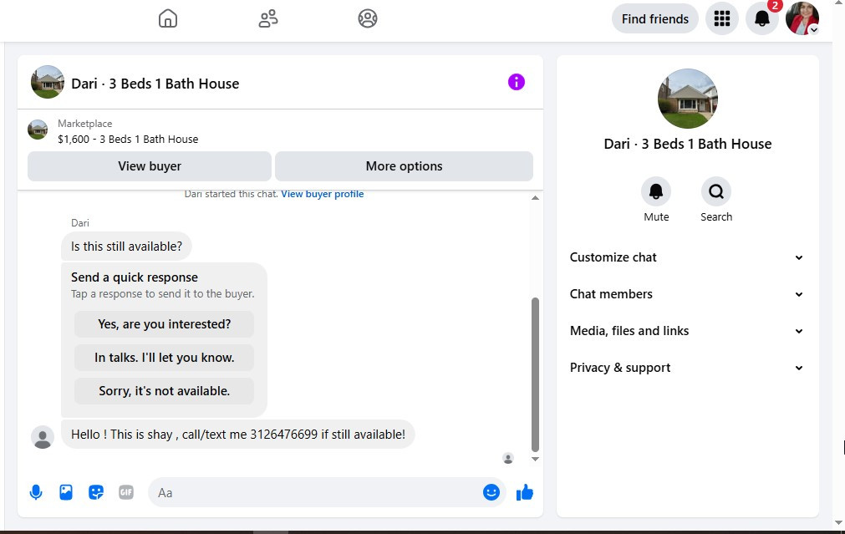Click the microphone voice clip icon
Image resolution: width=845 pixels, height=534 pixels.
pos(36,492)
